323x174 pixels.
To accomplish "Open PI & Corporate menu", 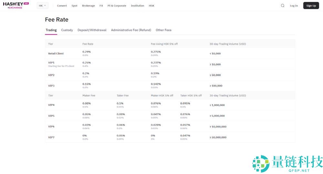I will point(117,6).
